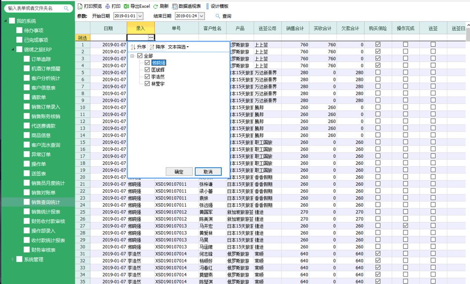Open 收付款统计报表 in the sidebar
470x284 pixels.
coord(48,240)
